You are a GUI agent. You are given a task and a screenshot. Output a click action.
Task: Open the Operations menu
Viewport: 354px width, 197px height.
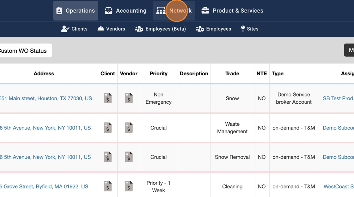[x=76, y=11]
